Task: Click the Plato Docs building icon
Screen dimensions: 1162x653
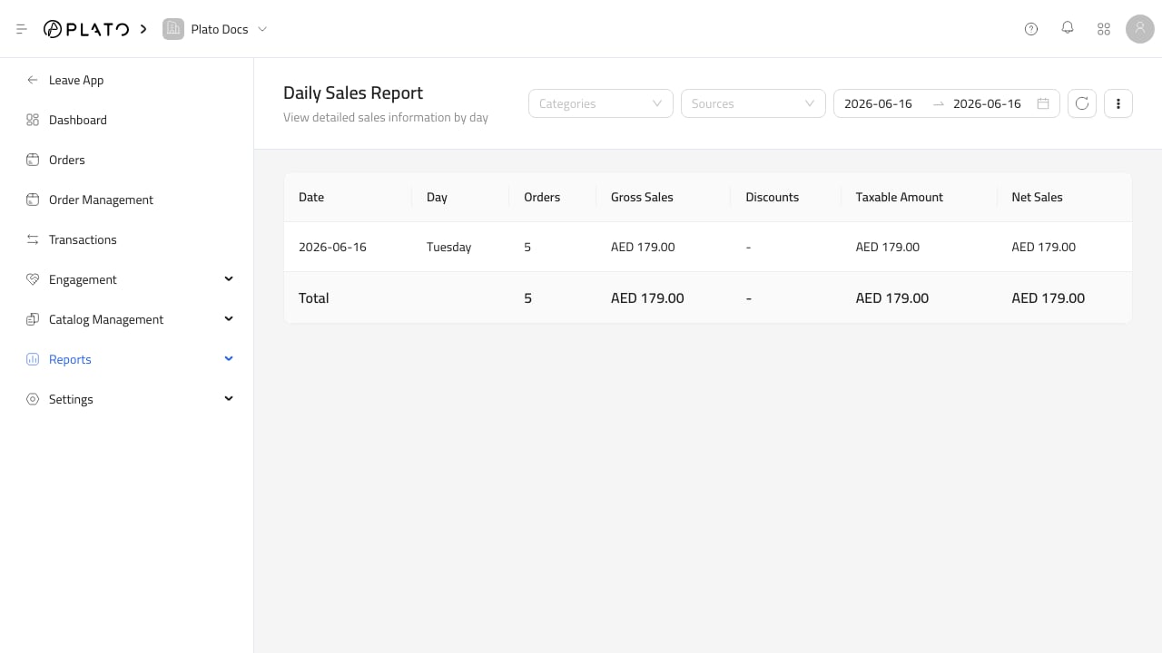Action: point(172,29)
